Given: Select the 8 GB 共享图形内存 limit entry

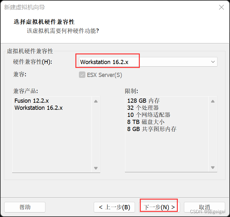Looking at the screenshot, I should pyautogui.click(x=152, y=129).
